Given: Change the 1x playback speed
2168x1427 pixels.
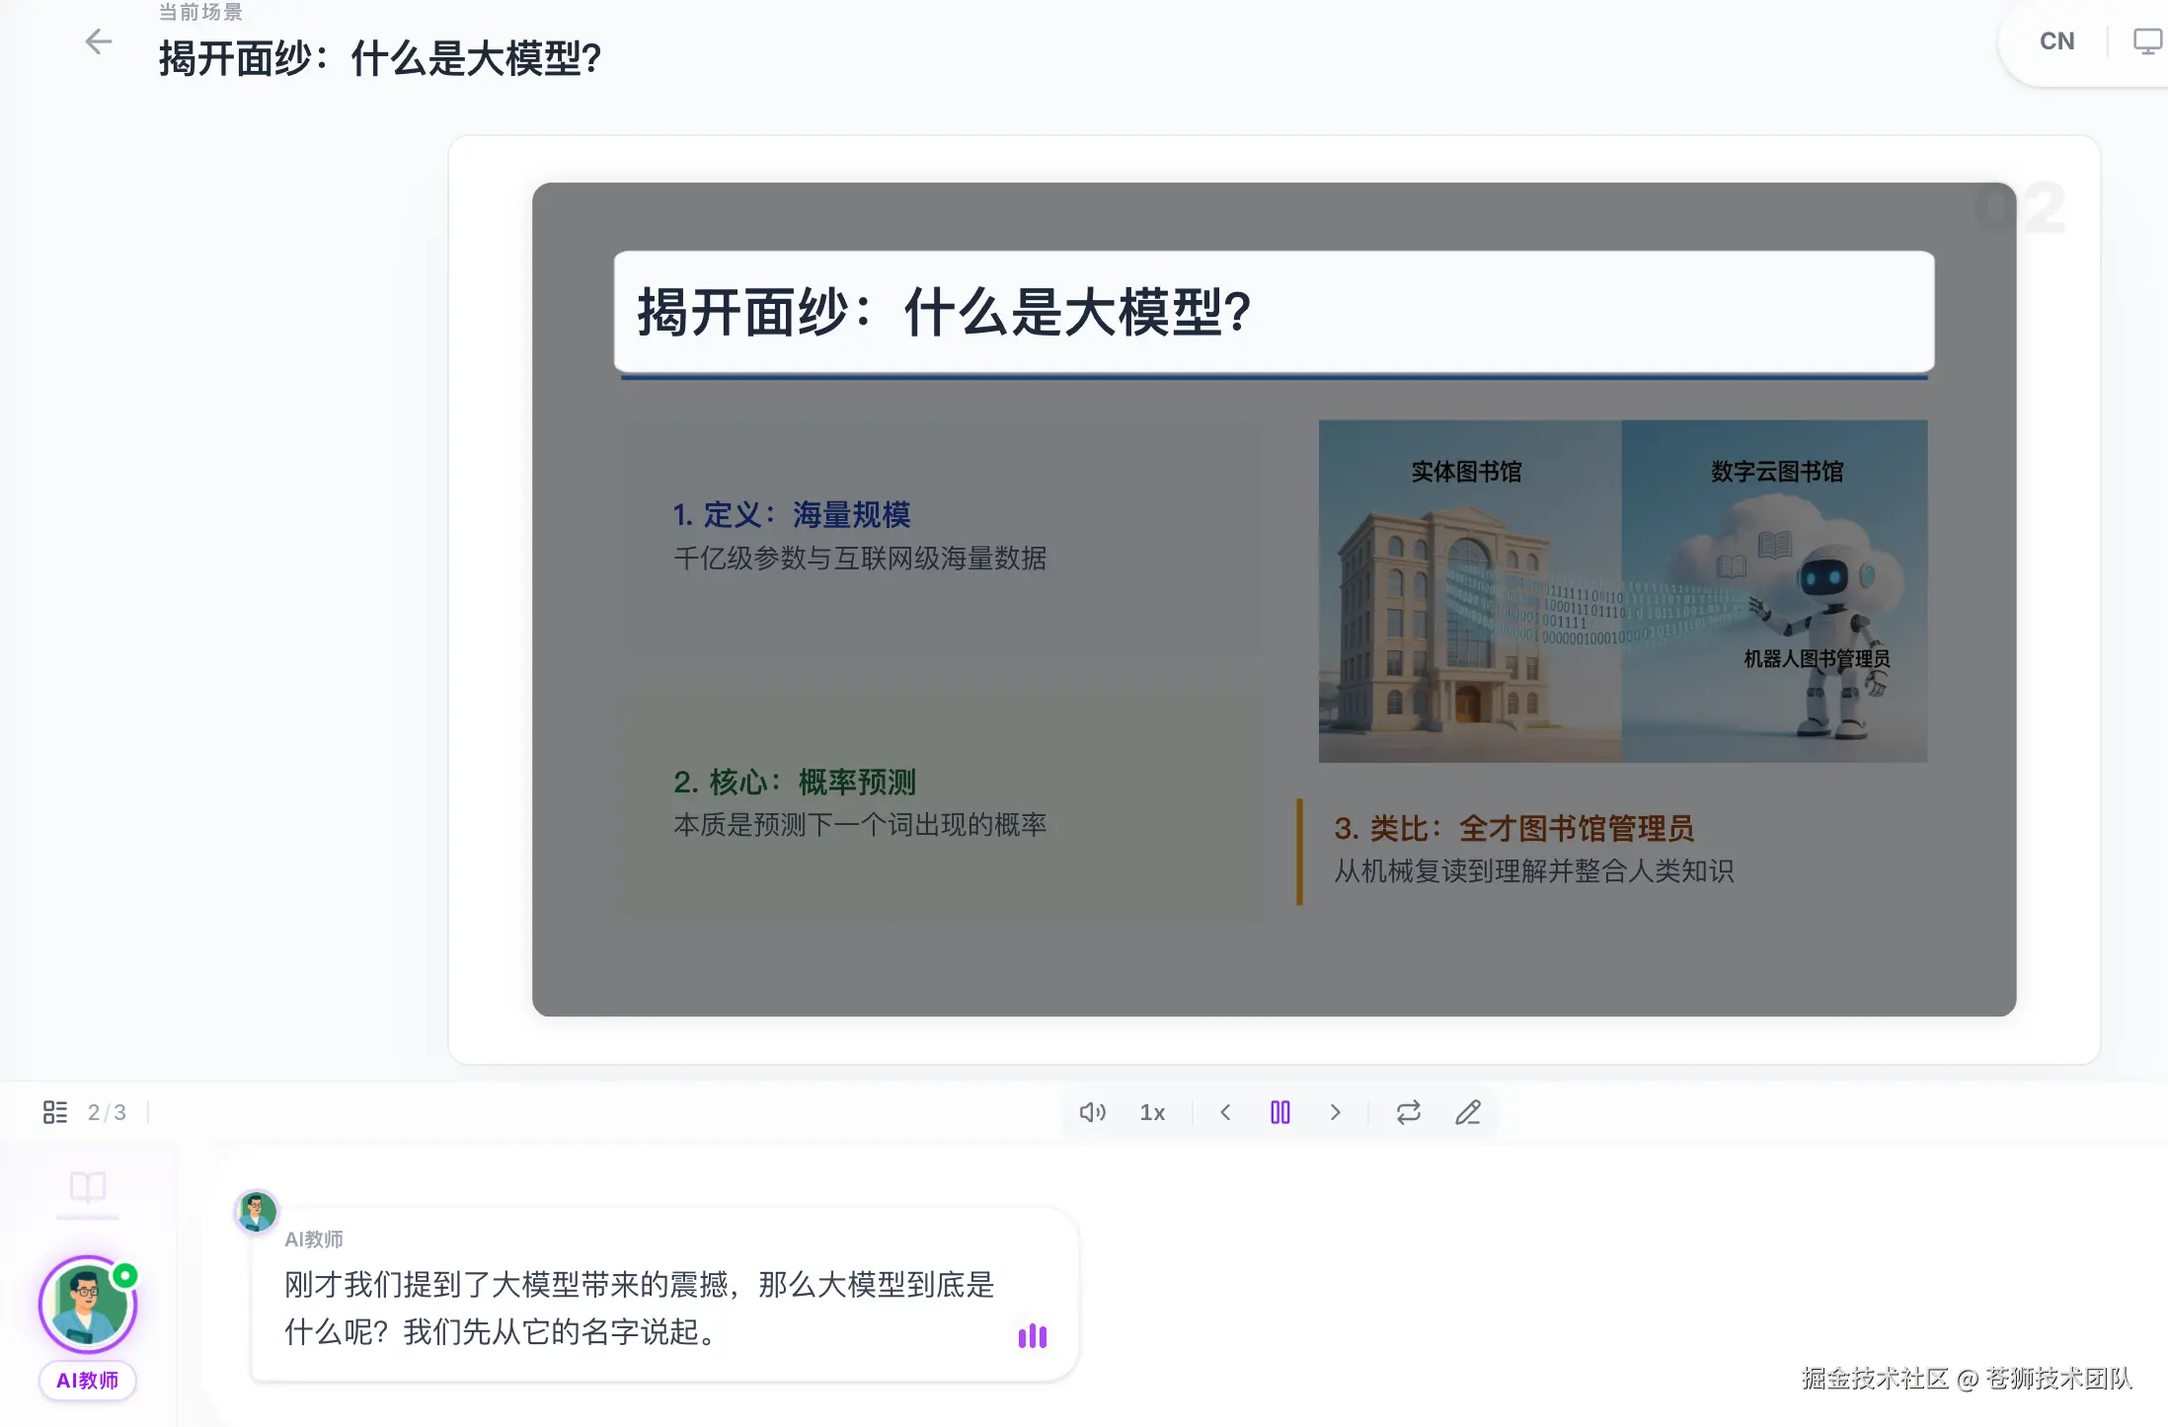Looking at the screenshot, I should [1152, 1112].
